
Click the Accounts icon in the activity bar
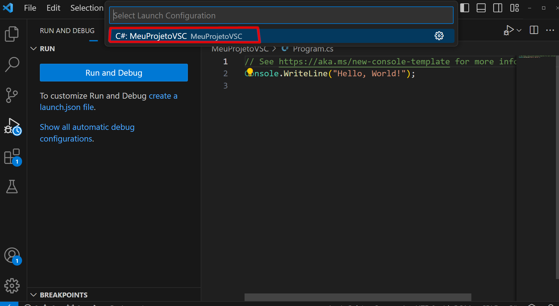pyautogui.click(x=12, y=256)
